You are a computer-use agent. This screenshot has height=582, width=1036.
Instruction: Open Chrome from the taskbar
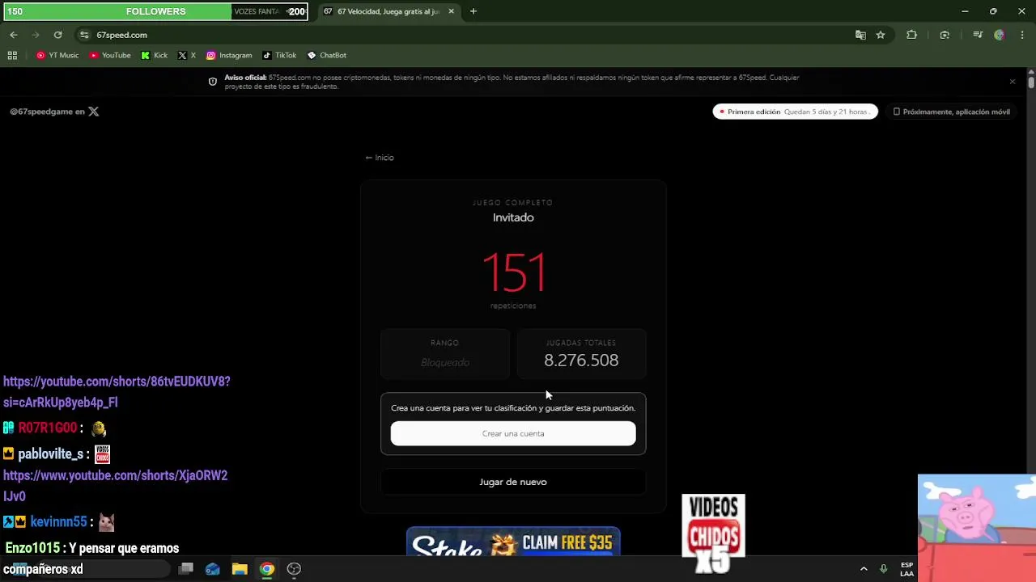266,569
